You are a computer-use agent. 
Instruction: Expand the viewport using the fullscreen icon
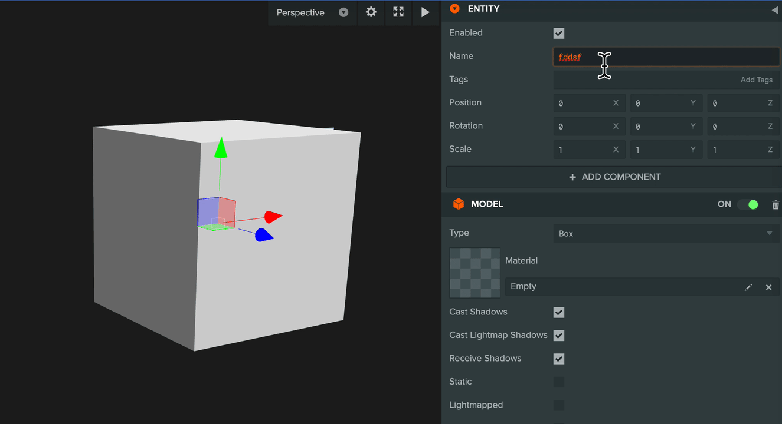pyautogui.click(x=398, y=12)
